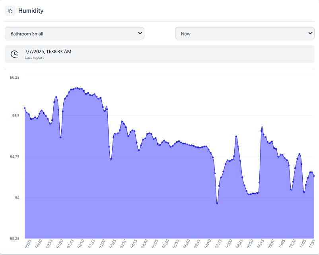Select the 7/7/2025, 11:38:33 AM timestamp text
This screenshot has width=319, height=255.
(x=48, y=51)
